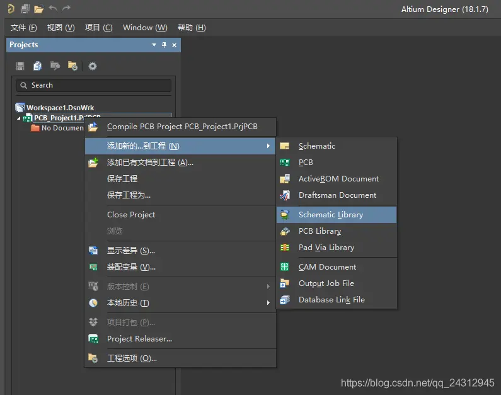Add a PCB Library
The height and width of the screenshot is (395, 501).
[x=337, y=231]
